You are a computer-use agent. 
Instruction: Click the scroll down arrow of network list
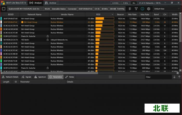pos(180,70)
